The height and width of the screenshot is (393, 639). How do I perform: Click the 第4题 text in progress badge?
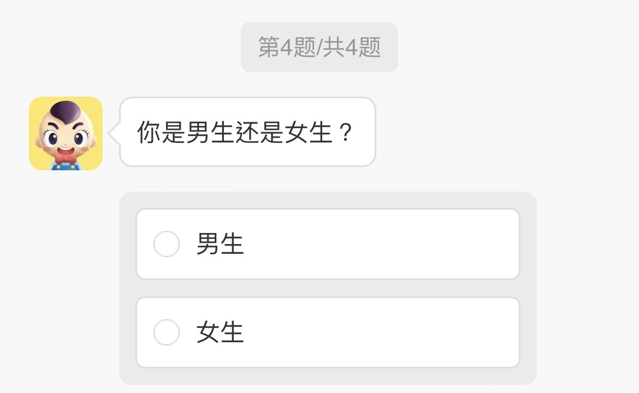(x=286, y=47)
